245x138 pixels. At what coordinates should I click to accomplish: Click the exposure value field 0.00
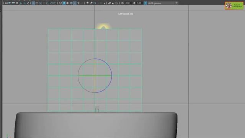click(x=127, y=3)
